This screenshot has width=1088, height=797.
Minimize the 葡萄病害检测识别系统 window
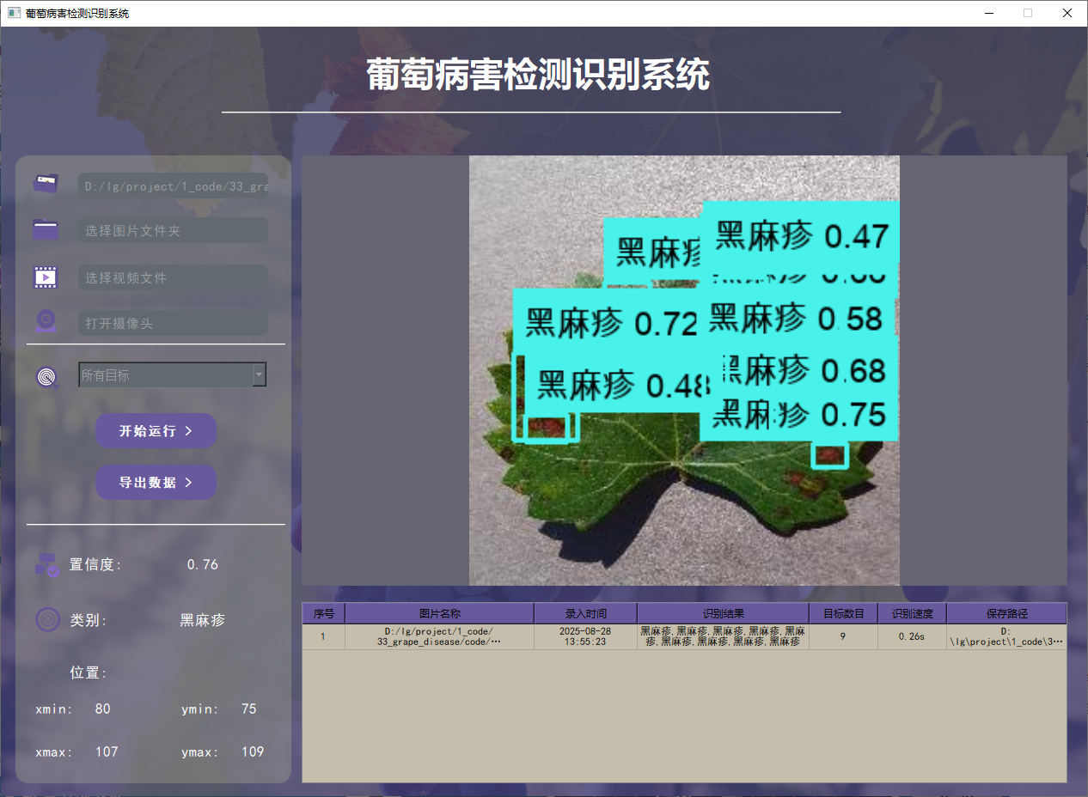coord(989,13)
